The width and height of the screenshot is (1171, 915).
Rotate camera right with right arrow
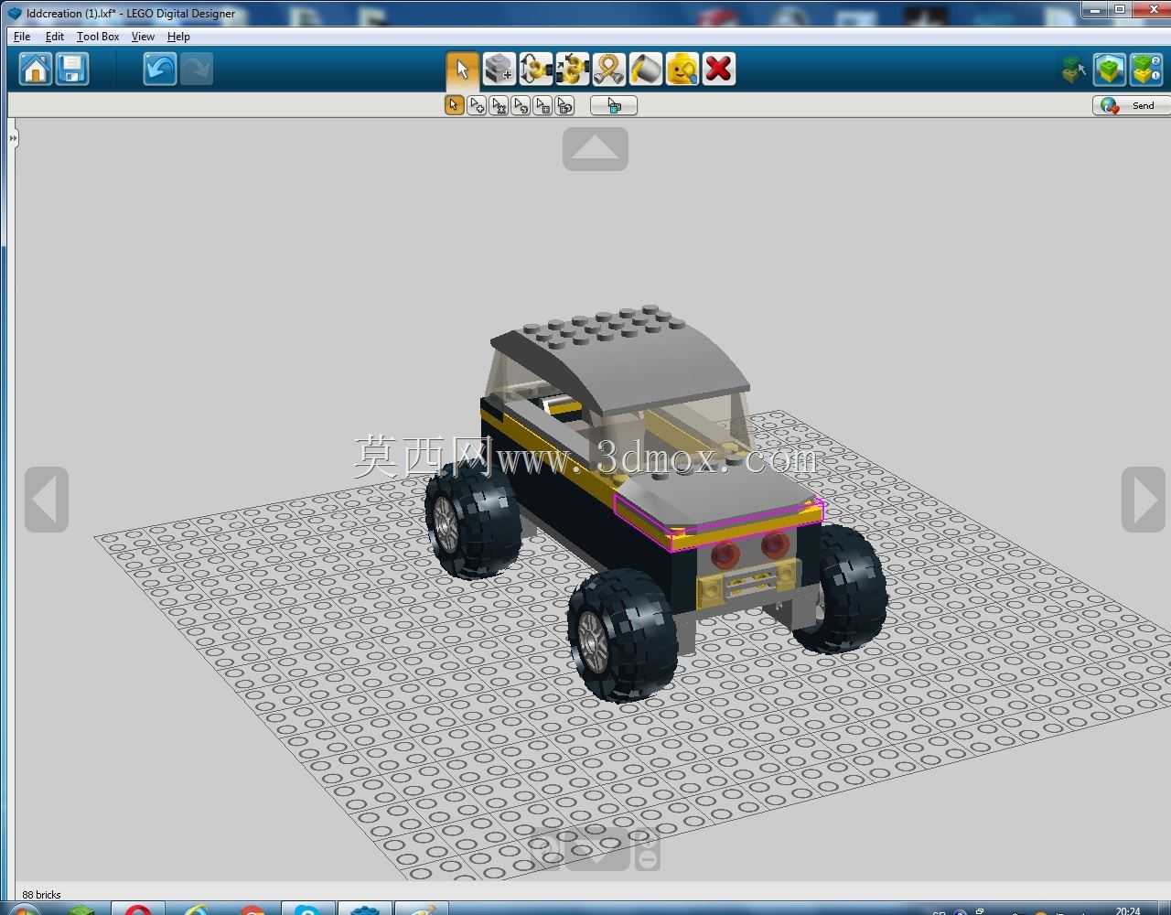(1144, 500)
